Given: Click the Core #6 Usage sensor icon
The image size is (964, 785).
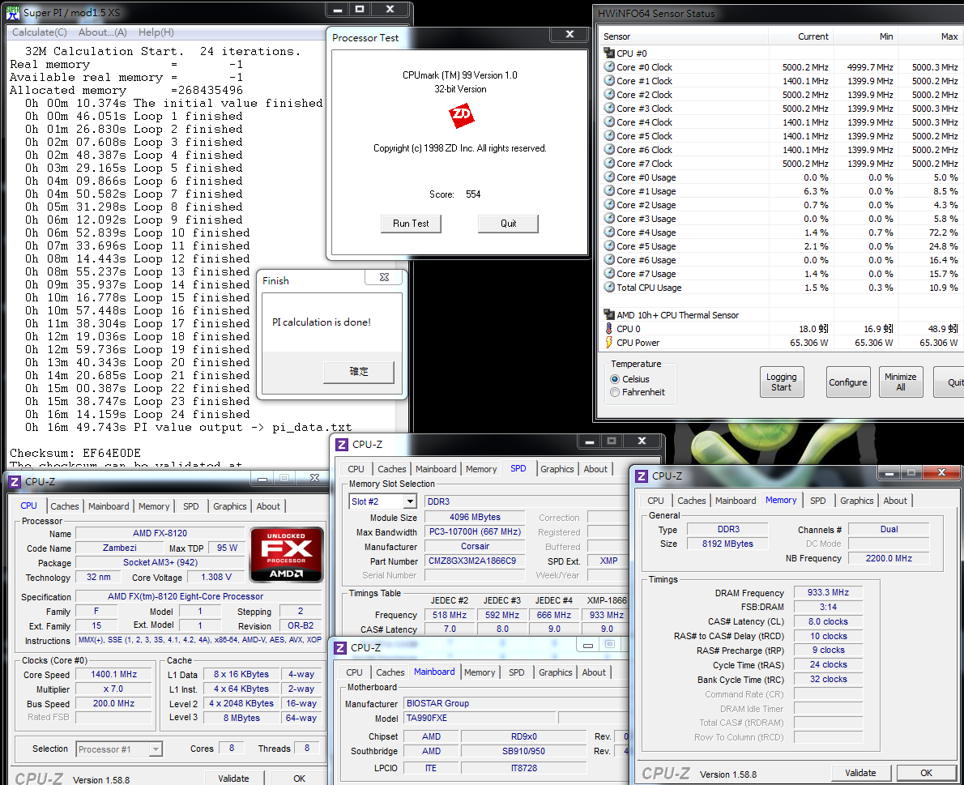Looking at the screenshot, I should coord(609,259).
